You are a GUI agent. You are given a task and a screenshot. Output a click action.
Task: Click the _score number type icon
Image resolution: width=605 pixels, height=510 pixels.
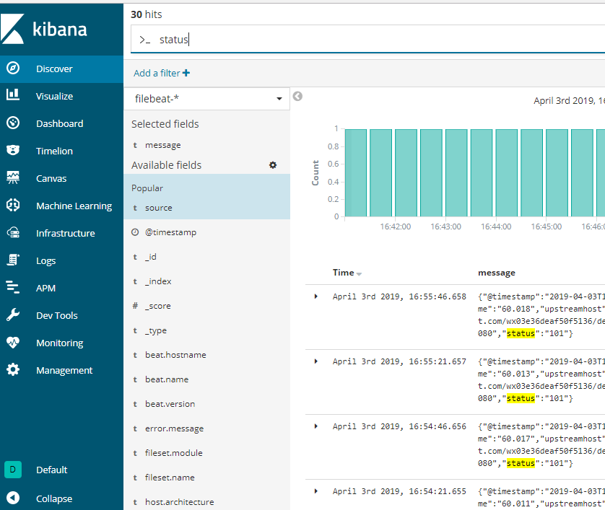135,306
